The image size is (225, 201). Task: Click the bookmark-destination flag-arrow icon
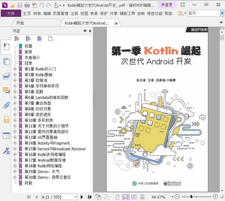pyautogui.click(x=40, y=39)
